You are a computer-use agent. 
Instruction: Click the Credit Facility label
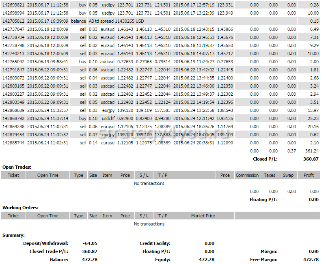[x=155, y=243]
